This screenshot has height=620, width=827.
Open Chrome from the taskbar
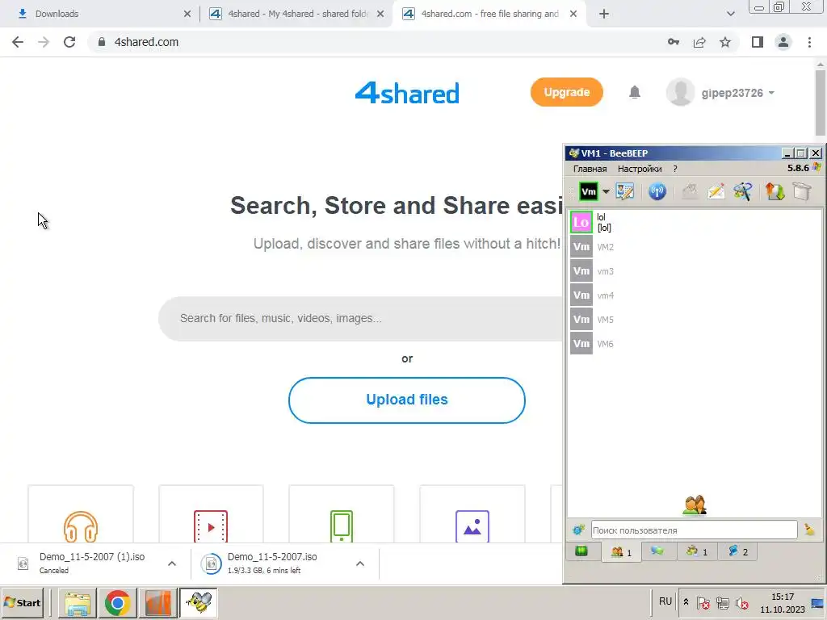tap(118, 602)
